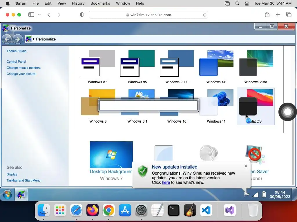Open Theme Studio link
Image resolution: width=297 pixels, height=222 pixels.
point(17,51)
